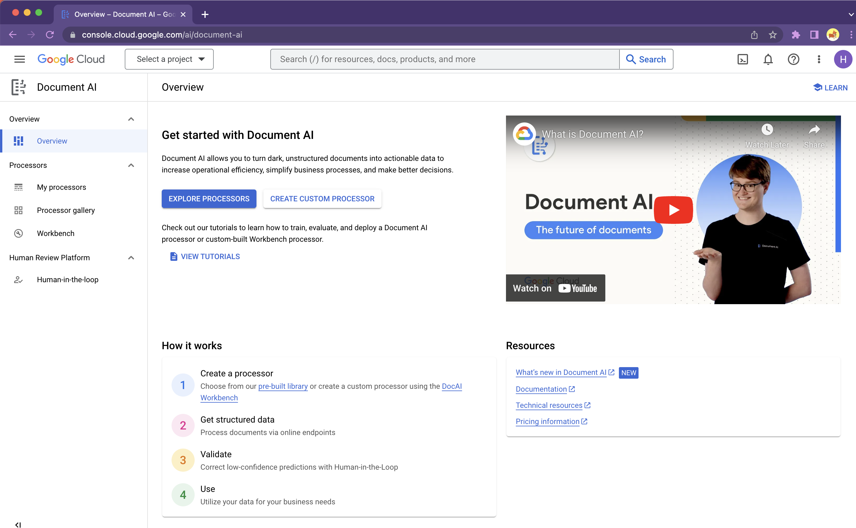The height and width of the screenshot is (528, 856).
Task: Click the Explore Processors button
Action: pyautogui.click(x=209, y=199)
